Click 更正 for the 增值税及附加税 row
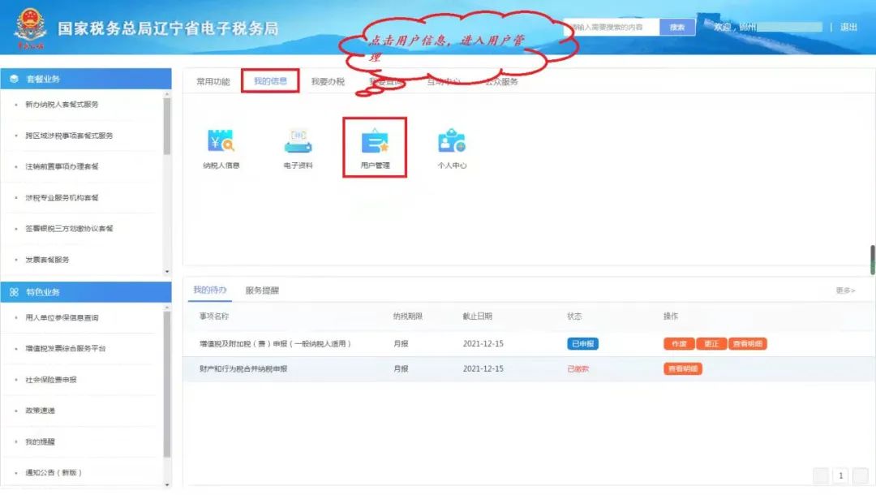This screenshot has width=876, height=495. [x=711, y=343]
